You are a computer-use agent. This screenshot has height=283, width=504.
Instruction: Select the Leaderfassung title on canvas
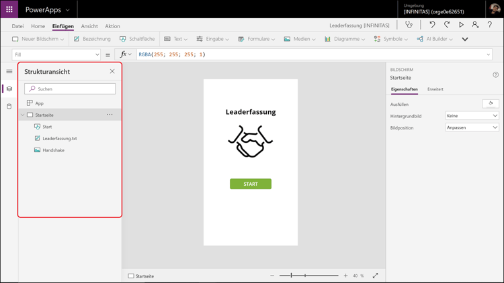251,112
